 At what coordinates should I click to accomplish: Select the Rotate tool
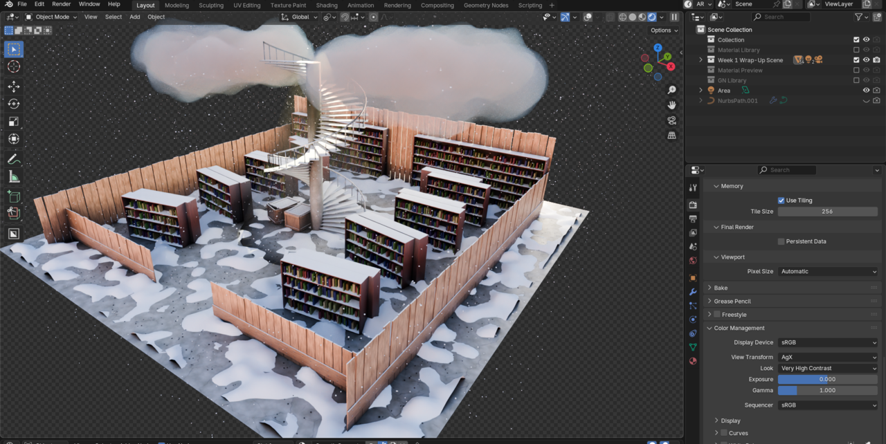pos(13,104)
